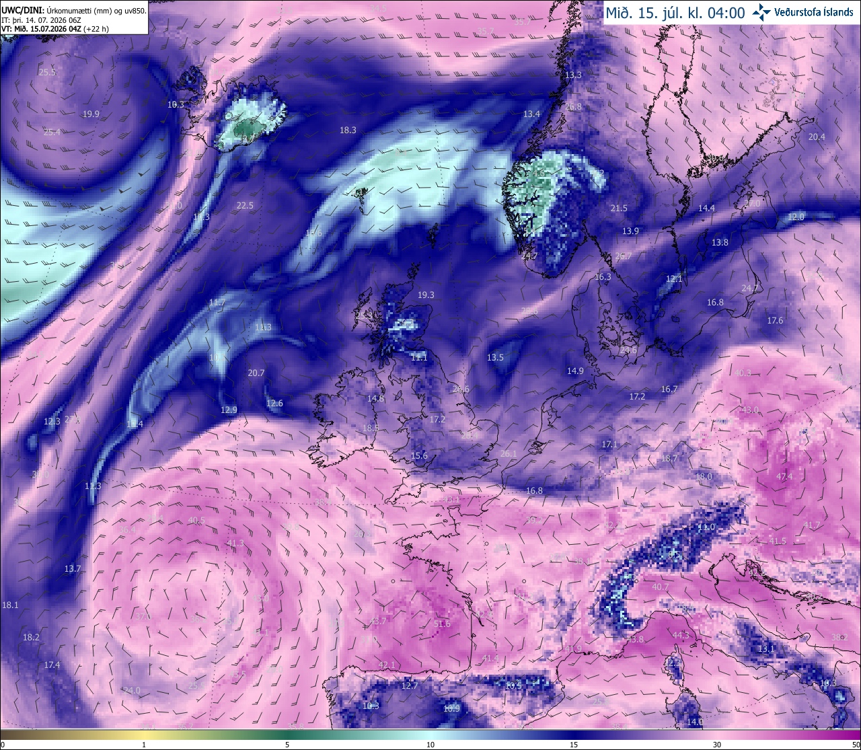Select the 5 mark on the color legend
This screenshot has width=861, height=750.
tap(287, 744)
